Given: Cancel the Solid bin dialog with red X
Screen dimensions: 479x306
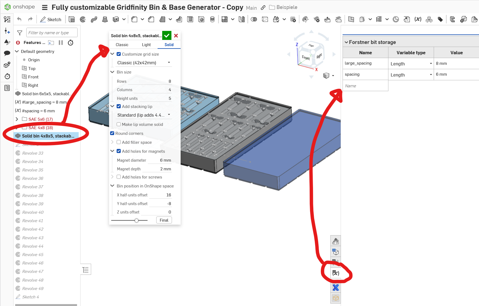Looking at the screenshot, I should click(176, 36).
